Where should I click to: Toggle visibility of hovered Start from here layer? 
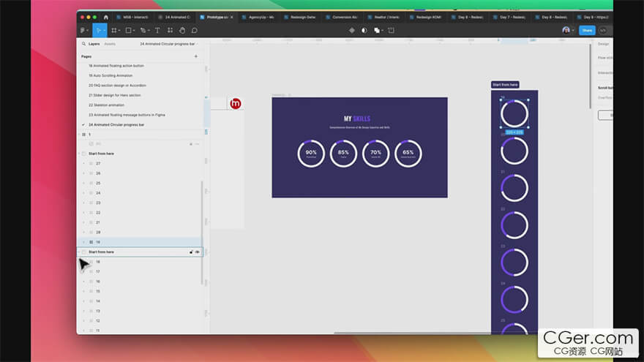(198, 252)
